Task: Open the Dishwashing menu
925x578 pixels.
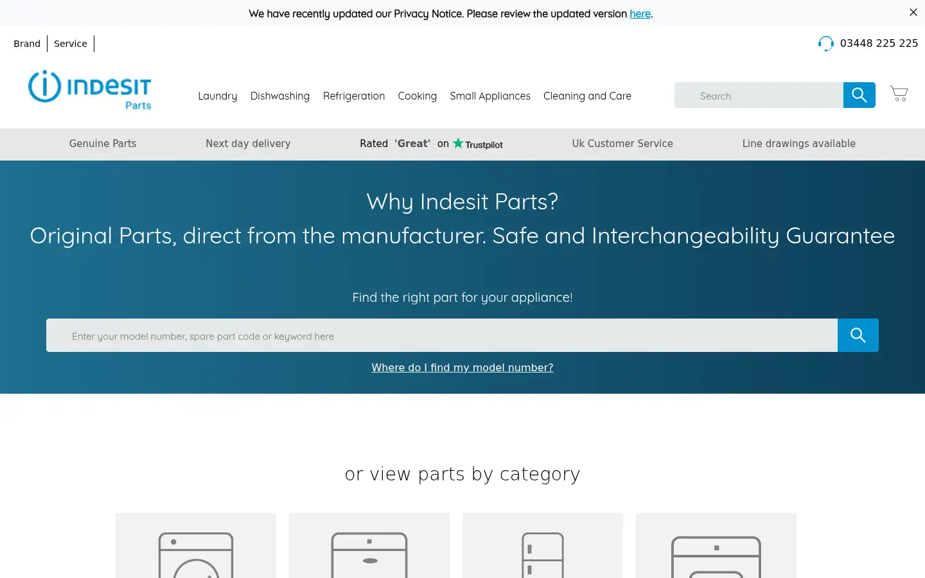Action: click(x=280, y=96)
